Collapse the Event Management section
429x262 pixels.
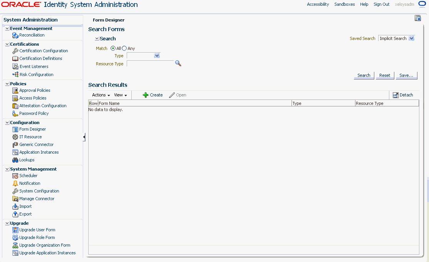pyautogui.click(x=7, y=28)
